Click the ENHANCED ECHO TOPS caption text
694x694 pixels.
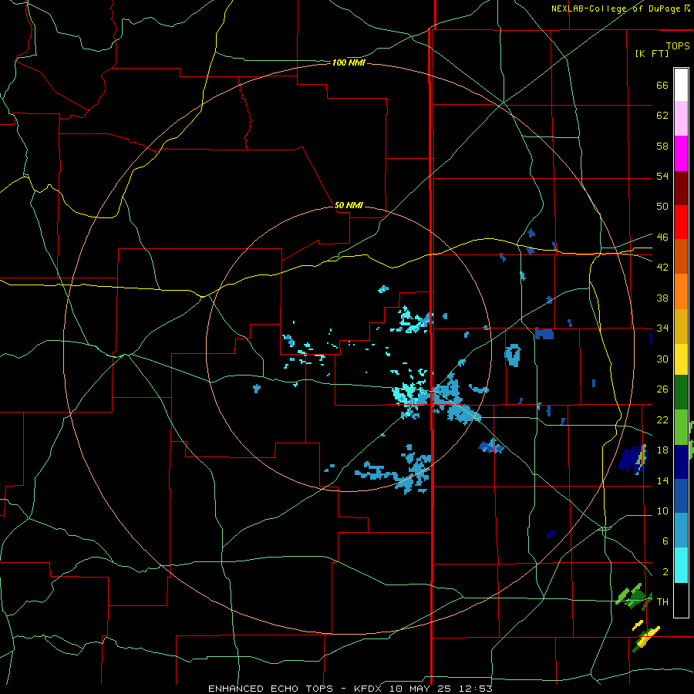point(273,689)
